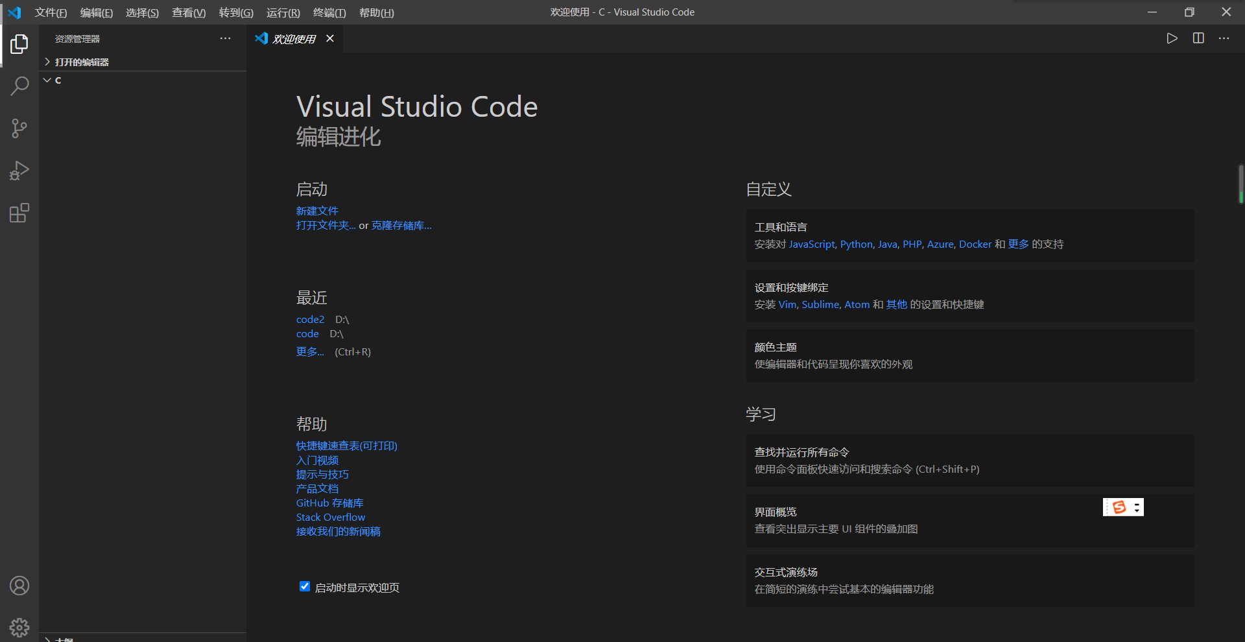1245x642 pixels.
Task: Open the 提示与技巧 link
Action: click(x=322, y=474)
